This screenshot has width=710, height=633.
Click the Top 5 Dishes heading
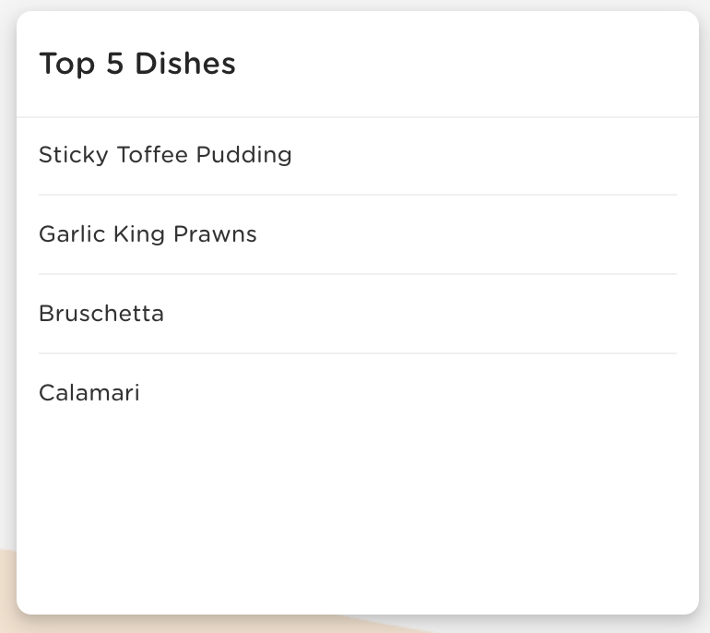point(137,64)
